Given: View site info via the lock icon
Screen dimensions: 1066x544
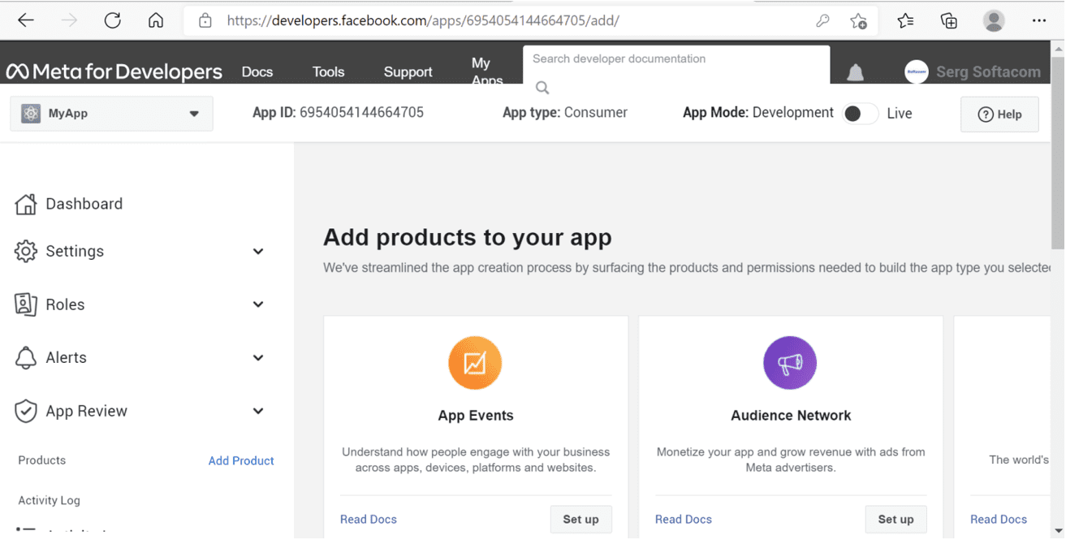Looking at the screenshot, I should click(205, 20).
